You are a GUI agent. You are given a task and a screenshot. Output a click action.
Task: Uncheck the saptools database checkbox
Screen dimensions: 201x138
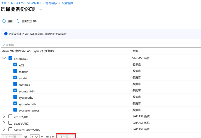tap(15, 84)
